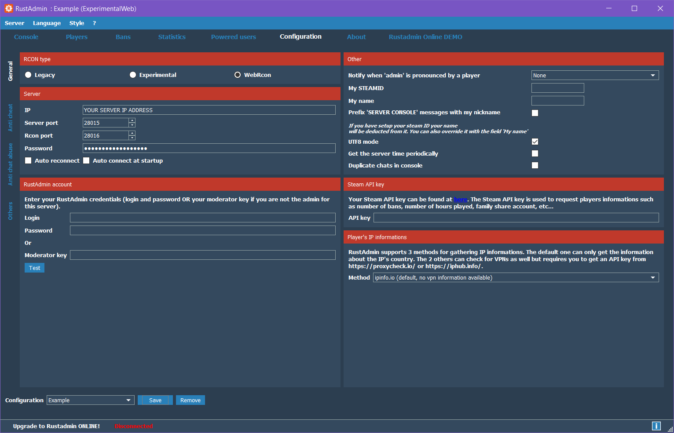
Task: Enable Auto reconnect
Action: point(28,160)
